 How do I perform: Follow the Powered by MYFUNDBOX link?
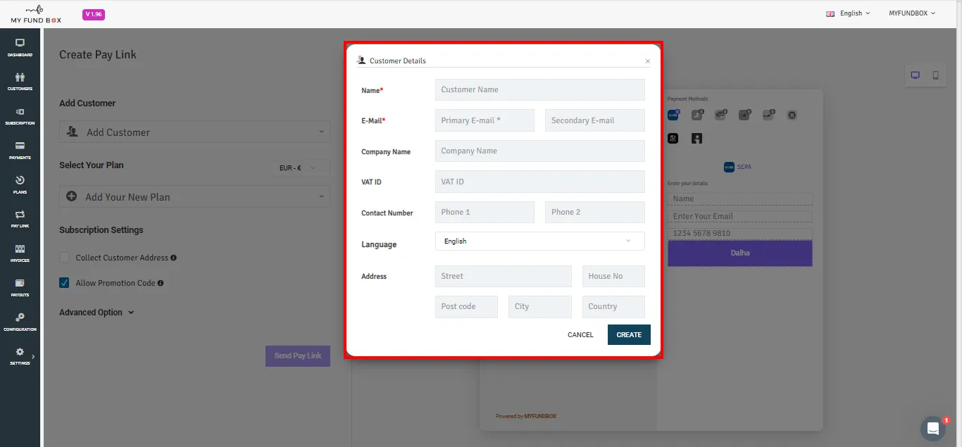tap(526, 417)
